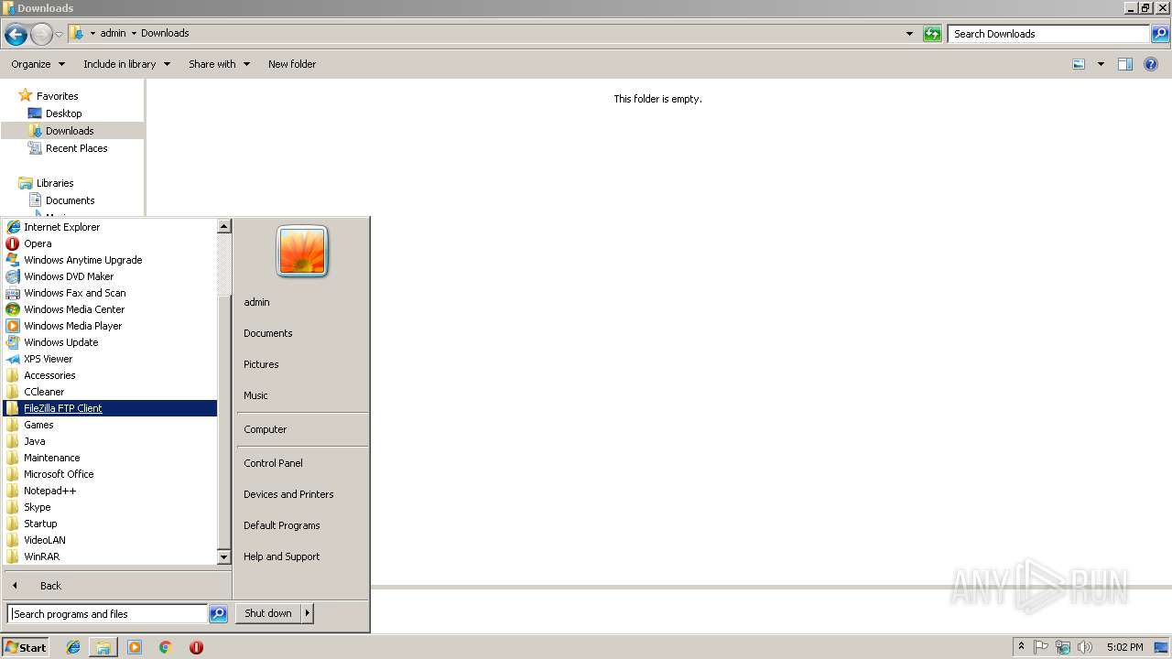Viewport: 1172px width, 659px height.
Task: Open Windows DVD Maker program entry
Action: click(110, 276)
